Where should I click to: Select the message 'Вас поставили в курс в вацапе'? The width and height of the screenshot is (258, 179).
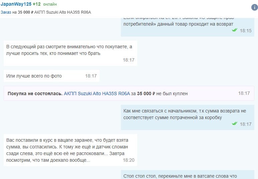tap(70, 150)
